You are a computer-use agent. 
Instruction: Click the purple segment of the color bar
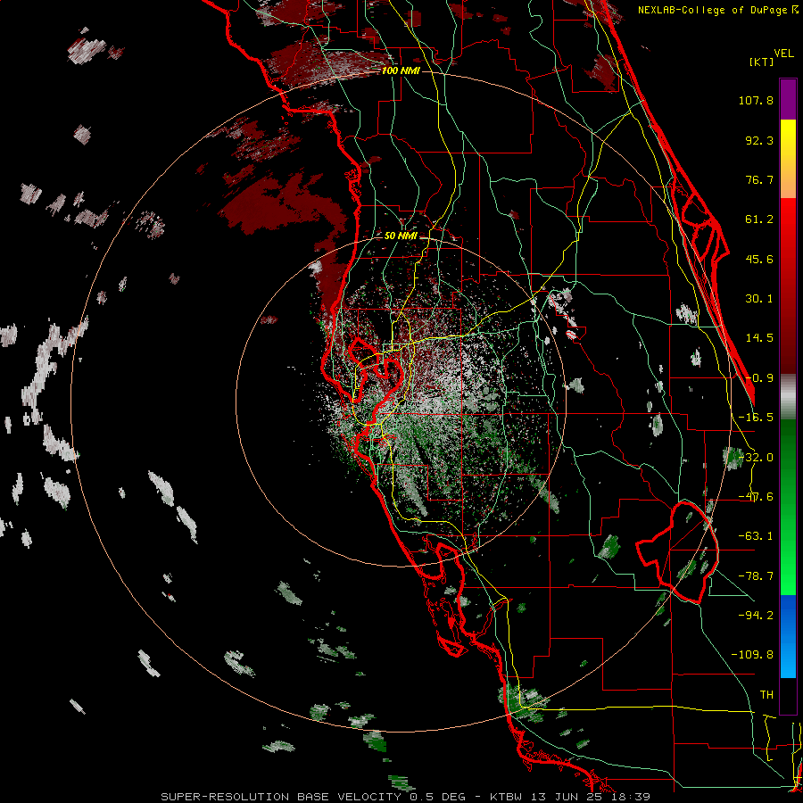pyautogui.click(x=788, y=99)
